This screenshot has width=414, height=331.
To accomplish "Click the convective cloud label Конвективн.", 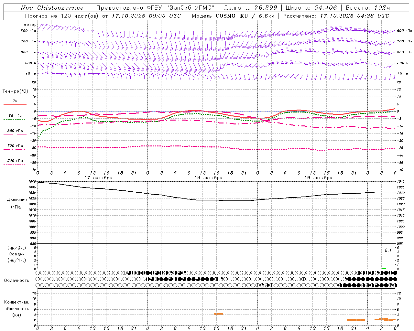I will 17,302.
